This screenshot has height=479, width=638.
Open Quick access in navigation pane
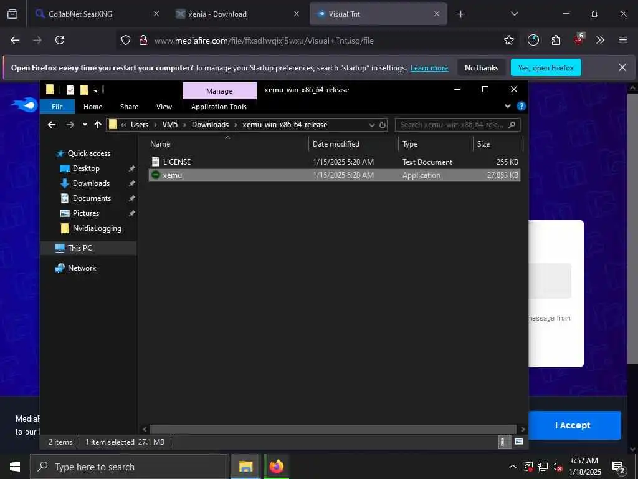tap(88, 153)
